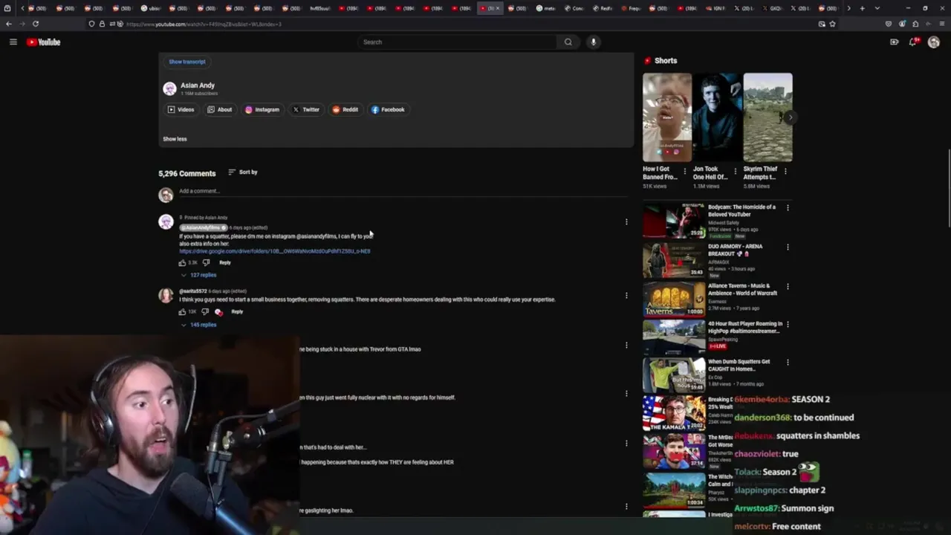The image size is (951, 535).
Task: Open options for Skyrim Thief short
Action: [x=785, y=171]
